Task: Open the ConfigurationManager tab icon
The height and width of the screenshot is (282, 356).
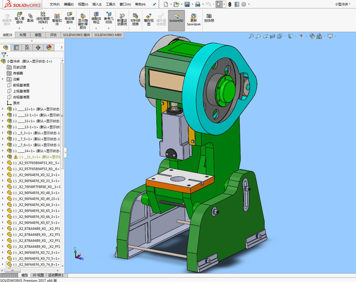Action: pos(27,48)
